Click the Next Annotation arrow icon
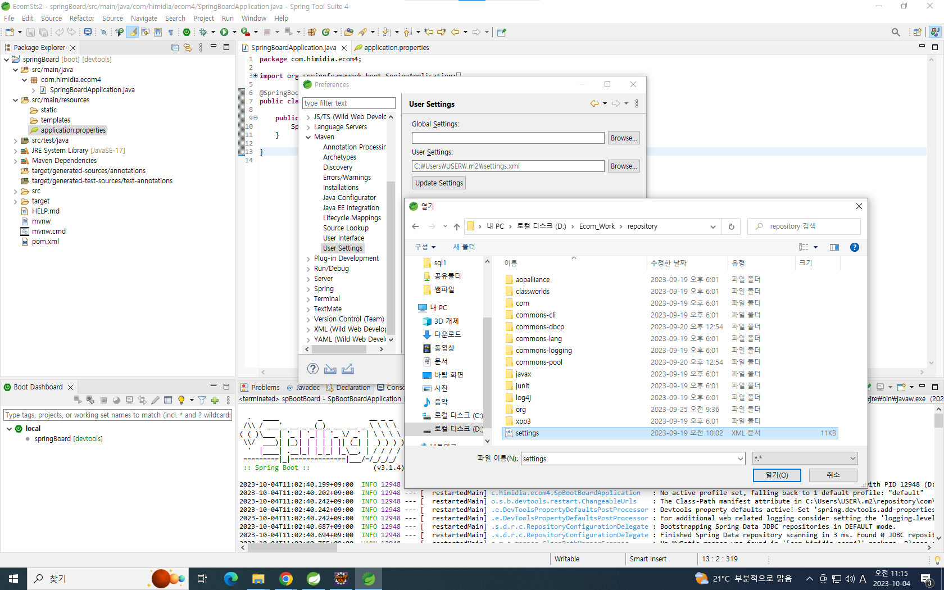This screenshot has width=944, height=590. pyautogui.click(x=386, y=32)
